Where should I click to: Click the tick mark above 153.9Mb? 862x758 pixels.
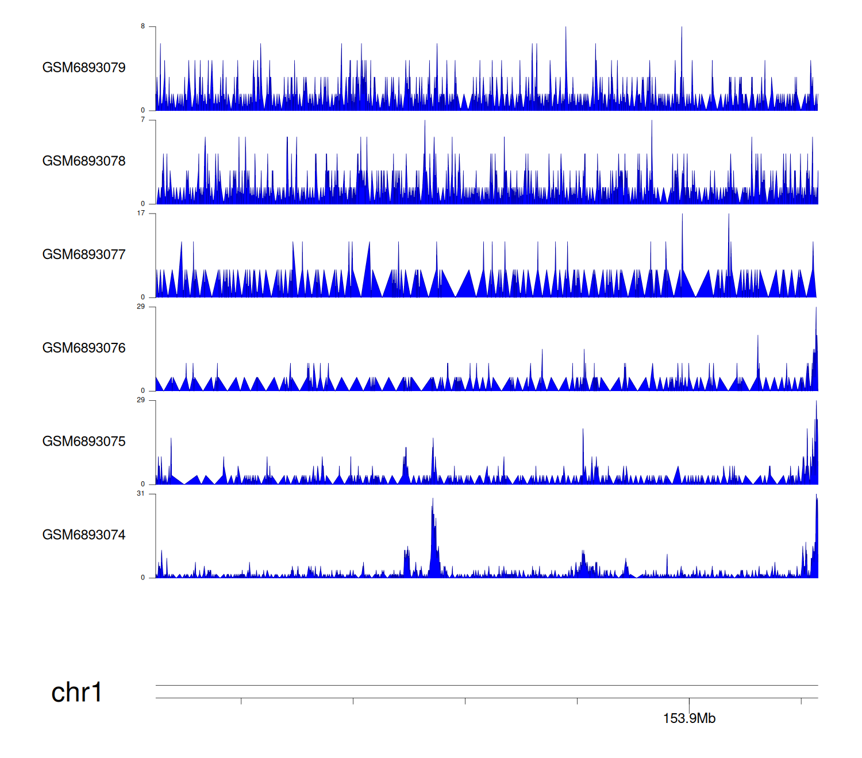pyautogui.click(x=689, y=703)
